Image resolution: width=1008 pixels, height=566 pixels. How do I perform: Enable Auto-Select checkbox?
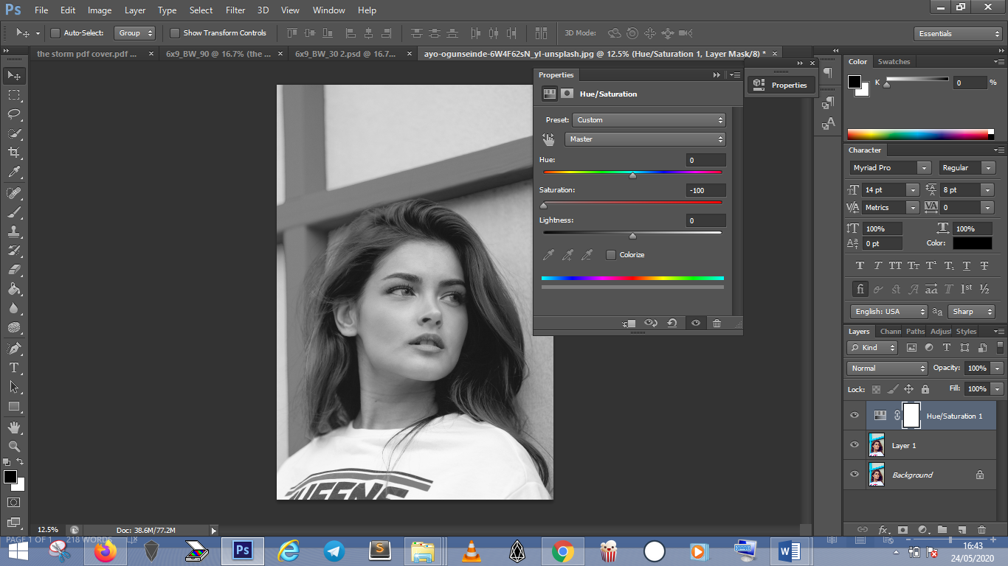click(55, 33)
